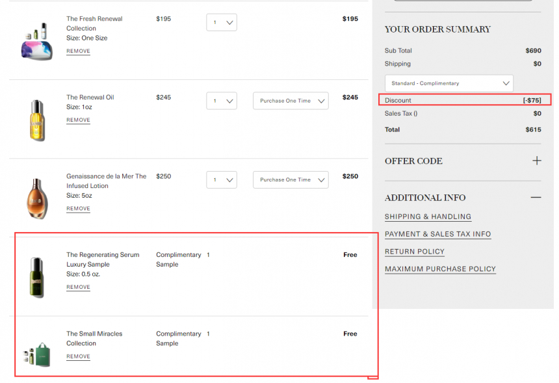
Task: Collapse Additional Info minus icon
Action: pos(536,197)
